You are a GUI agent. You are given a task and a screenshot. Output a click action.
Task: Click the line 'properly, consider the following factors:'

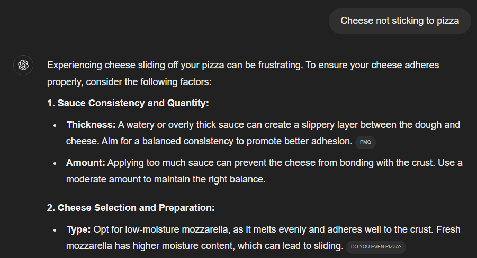[129, 82]
